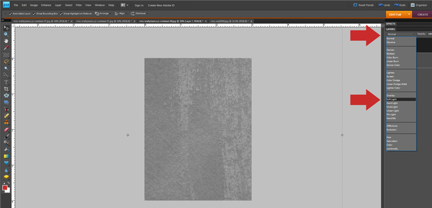Screen dimensions: 432x208
Task: Open the Enhance menu
Action: [x=46, y=5]
